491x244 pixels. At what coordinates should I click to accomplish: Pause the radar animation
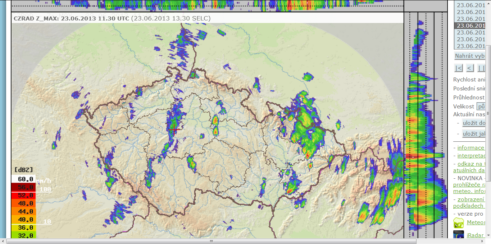point(481,68)
